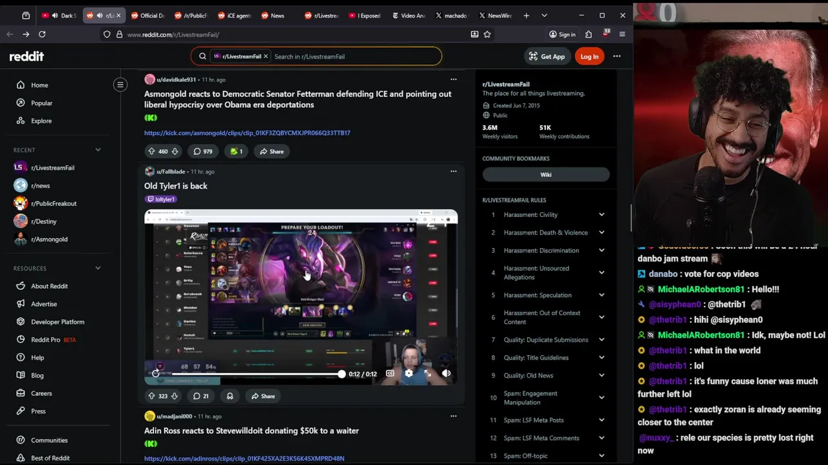Replay the Tyler1 video
Viewport: 828px width, 465px height.
155,373
